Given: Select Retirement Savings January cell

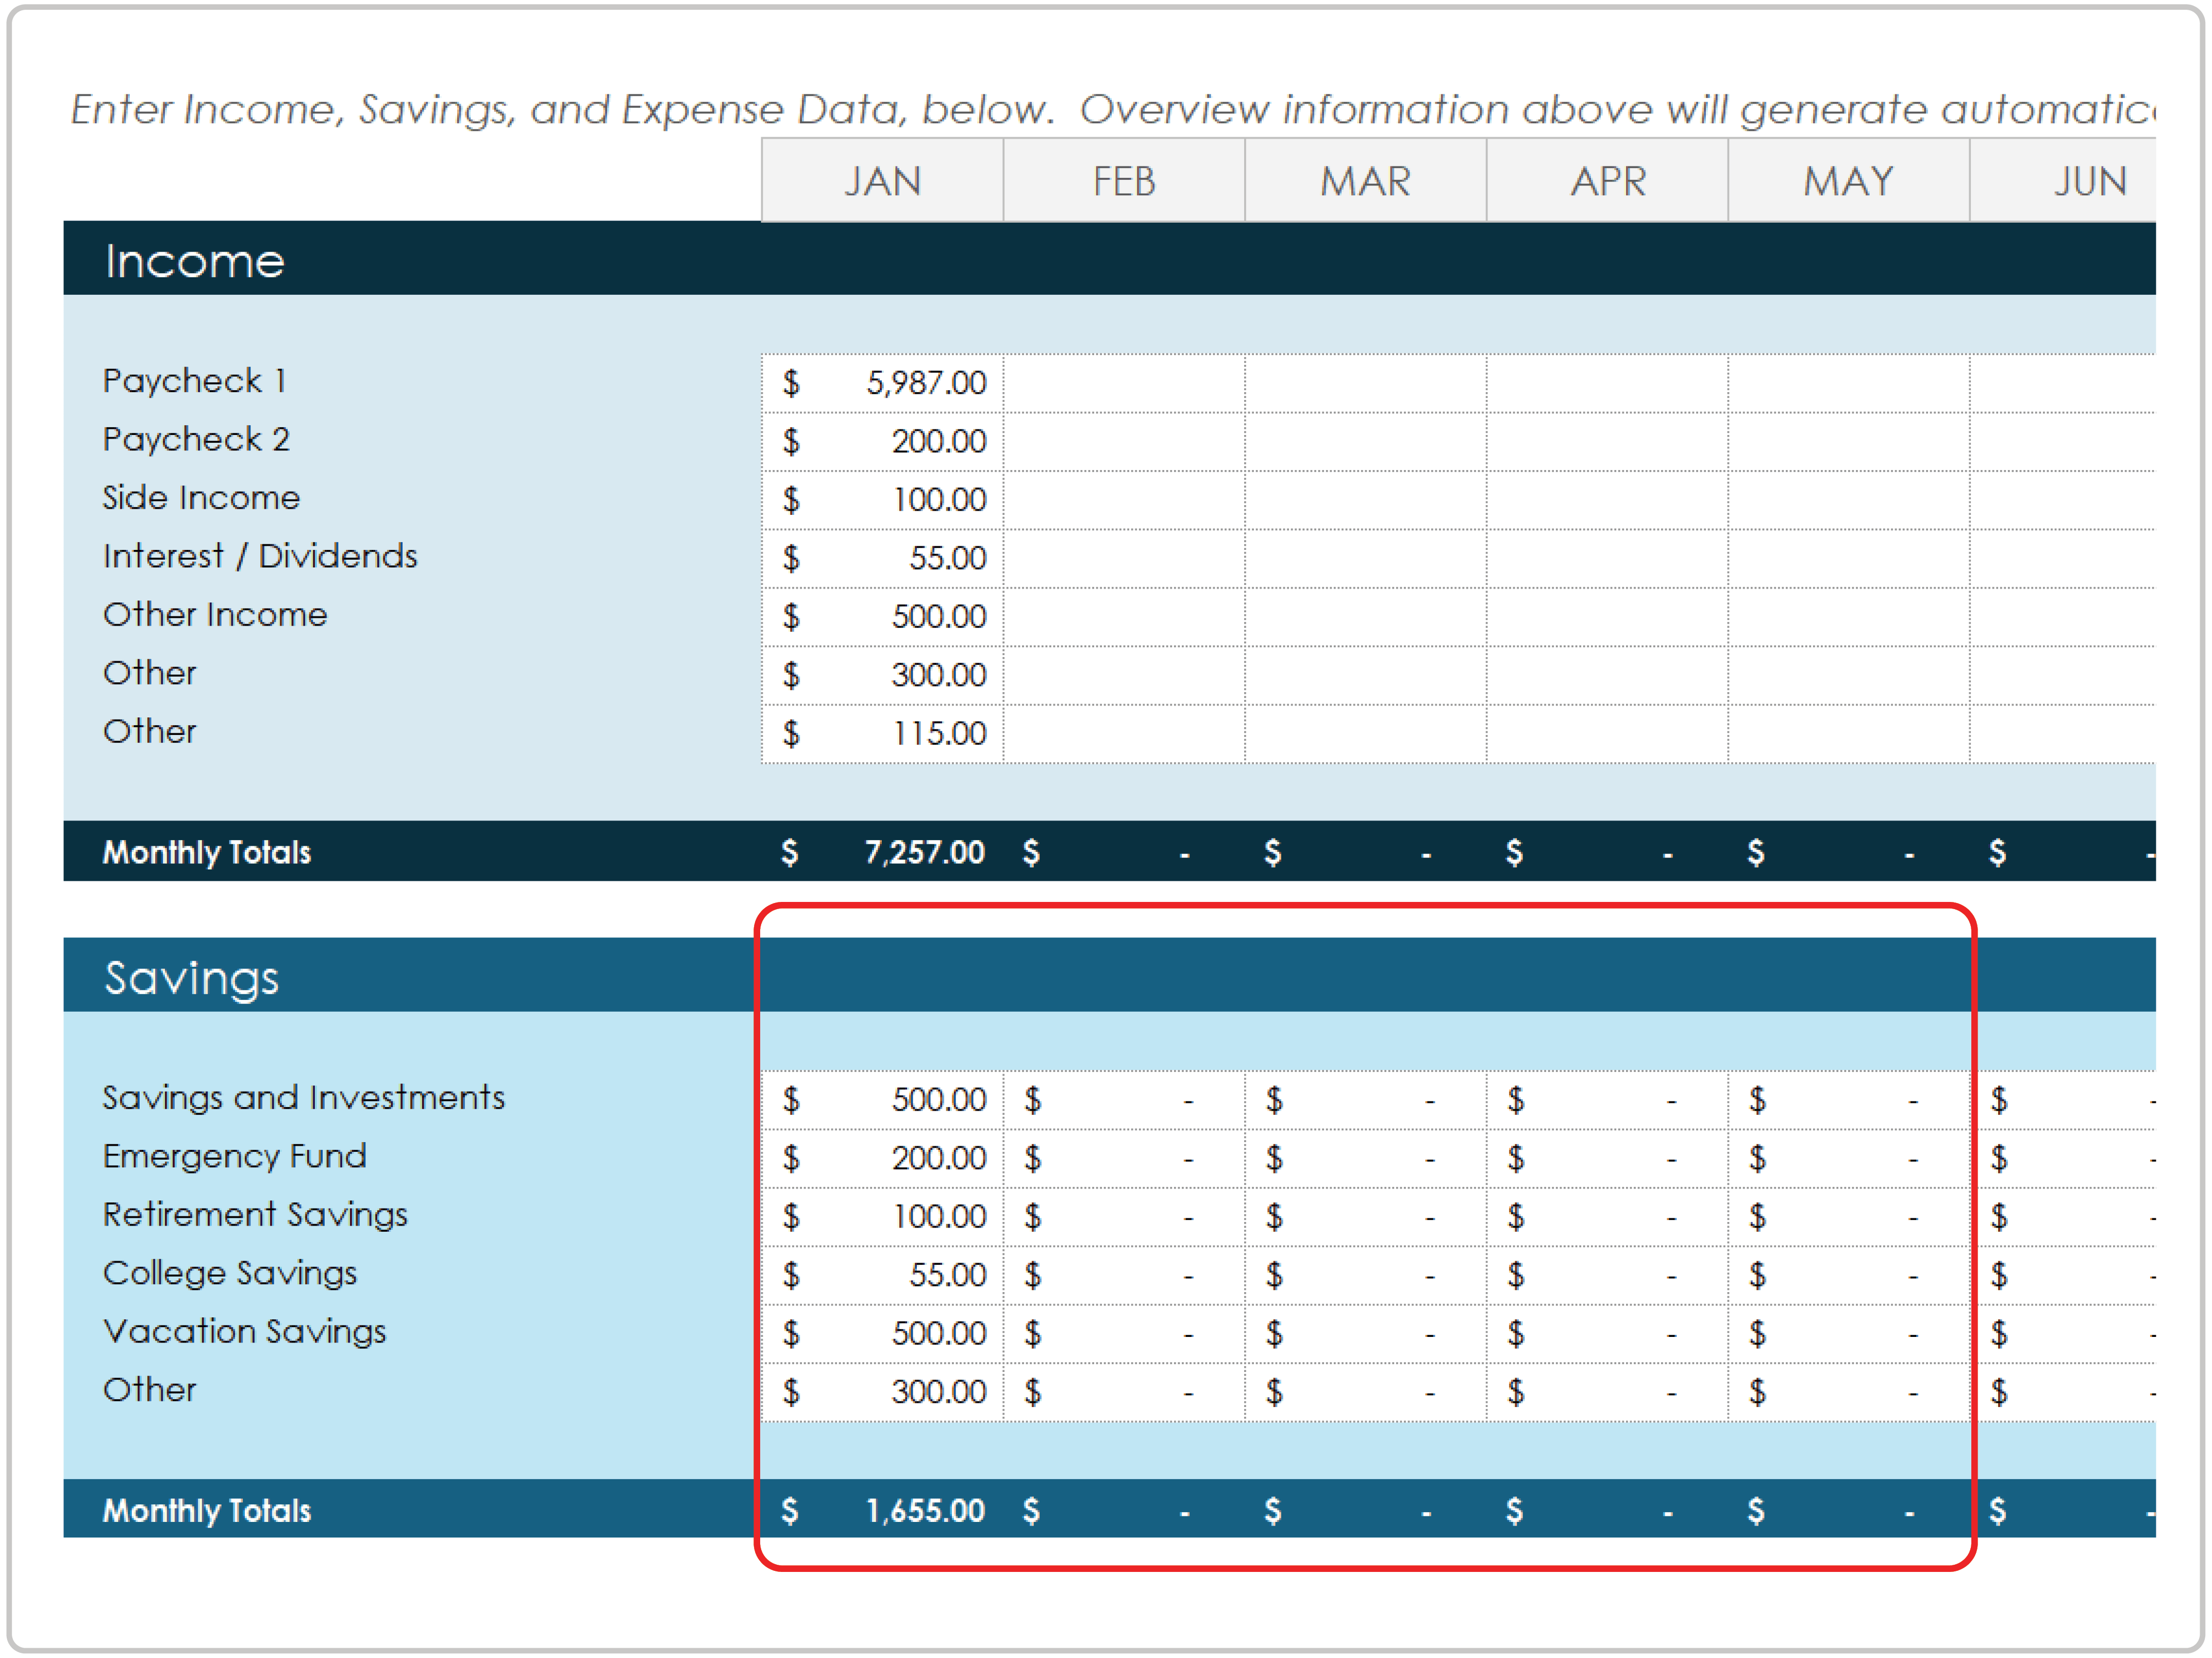Looking at the screenshot, I should tap(882, 1216).
